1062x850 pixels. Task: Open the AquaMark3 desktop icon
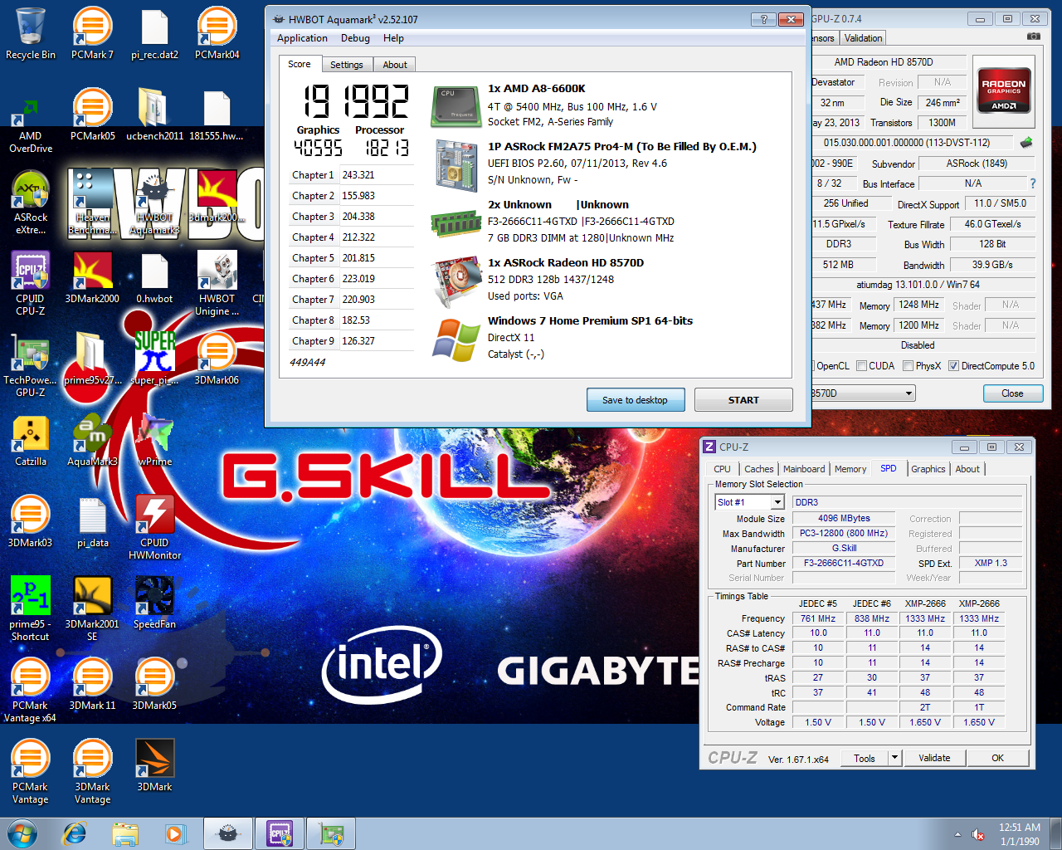tap(92, 441)
